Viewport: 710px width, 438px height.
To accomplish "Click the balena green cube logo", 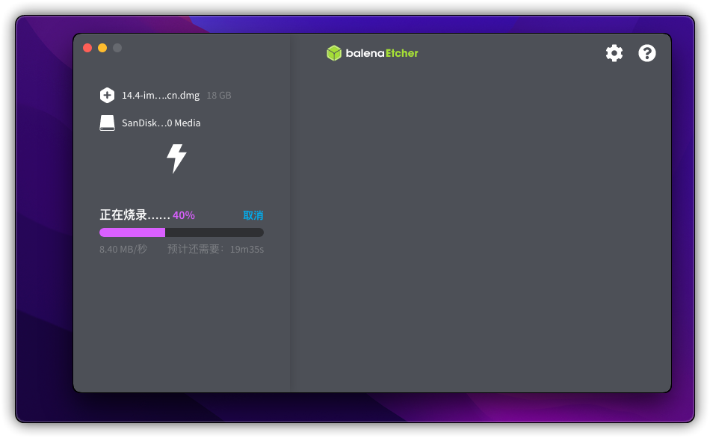I will pos(334,53).
